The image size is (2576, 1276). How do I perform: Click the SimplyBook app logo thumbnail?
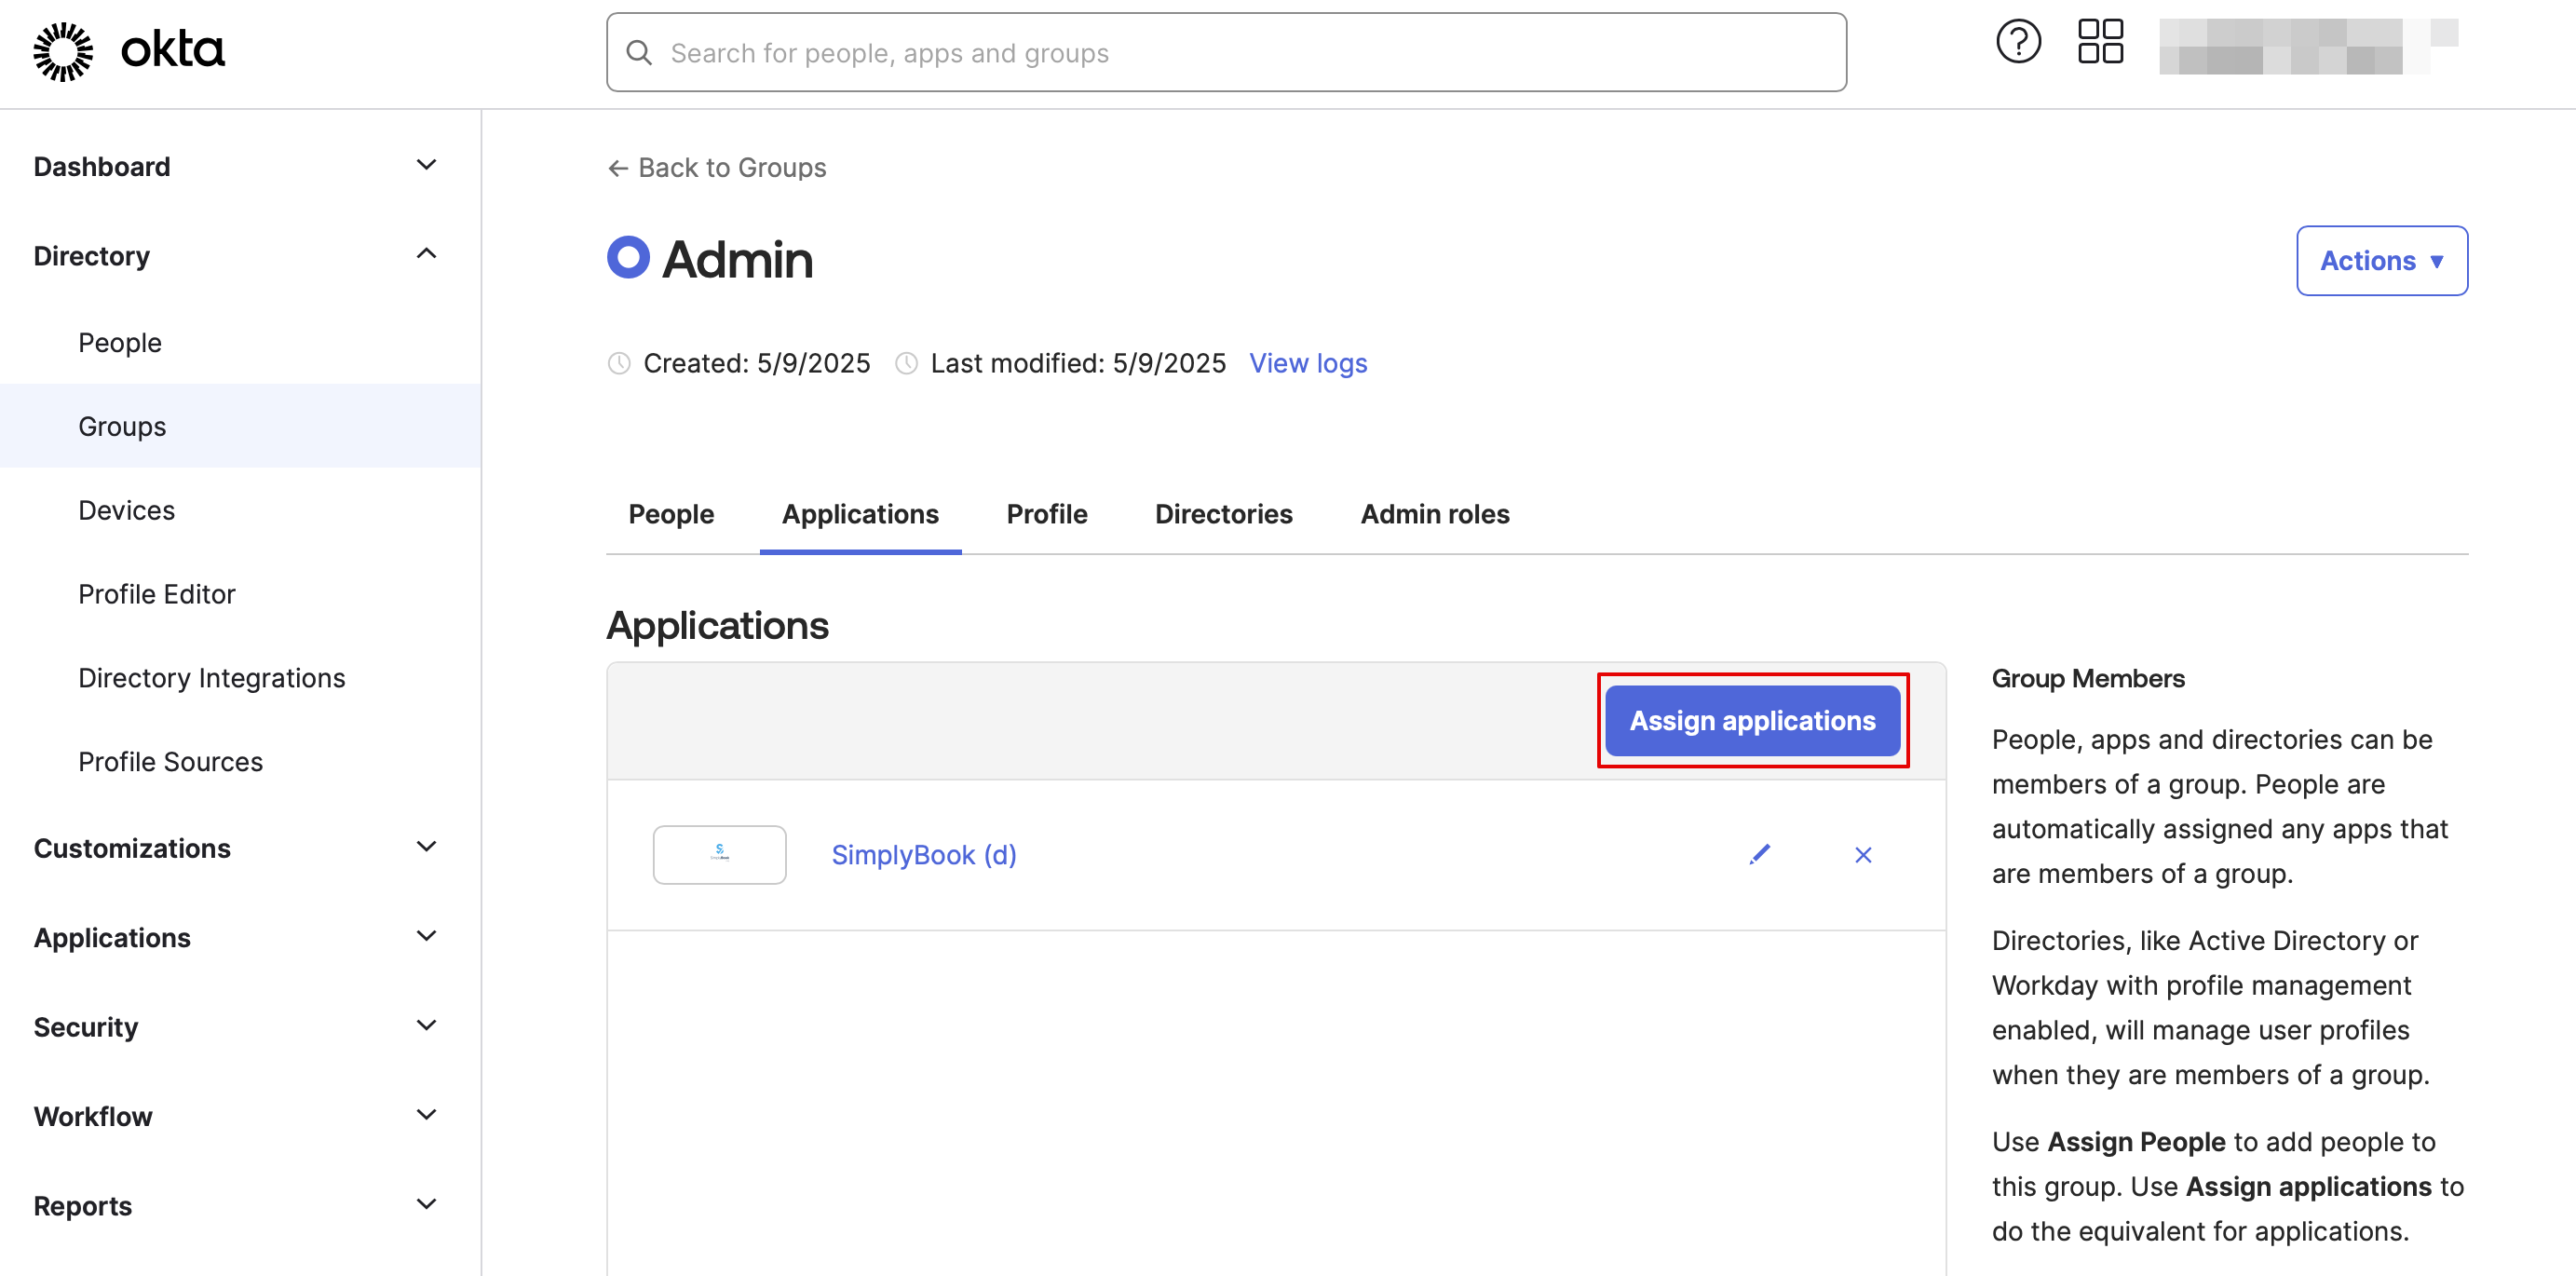[x=719, y=854]
